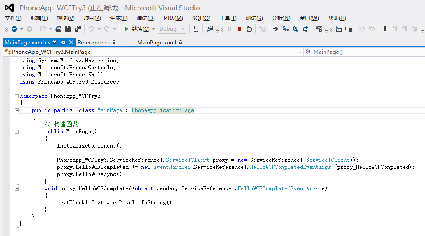Open the PhoneApp_WCFTry3.MainPage class dropdown
Screen dimensions: 425x236
[x=154, y=52]
